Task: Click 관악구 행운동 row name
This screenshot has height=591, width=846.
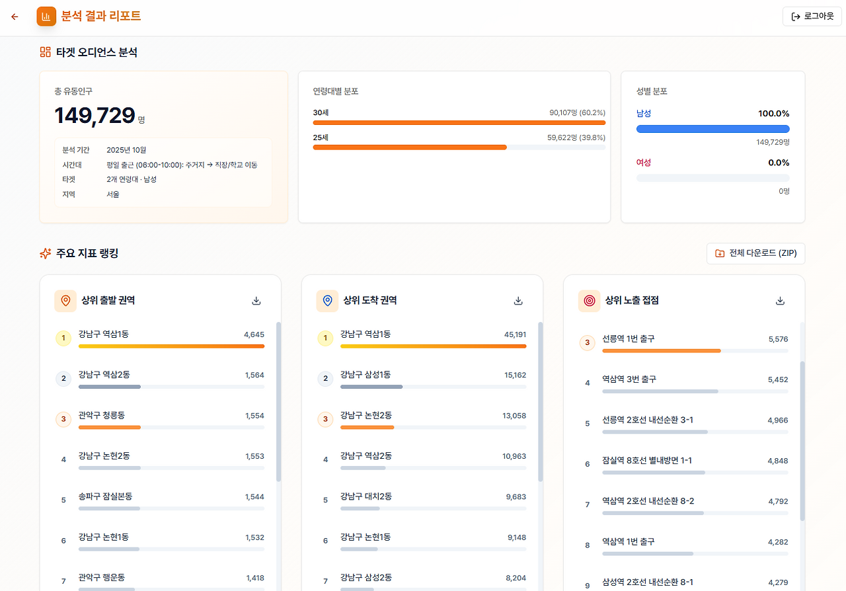Action: point(102,577)
